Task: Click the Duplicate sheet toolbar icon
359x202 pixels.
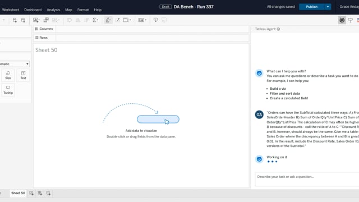Action: tap(46, 20)
